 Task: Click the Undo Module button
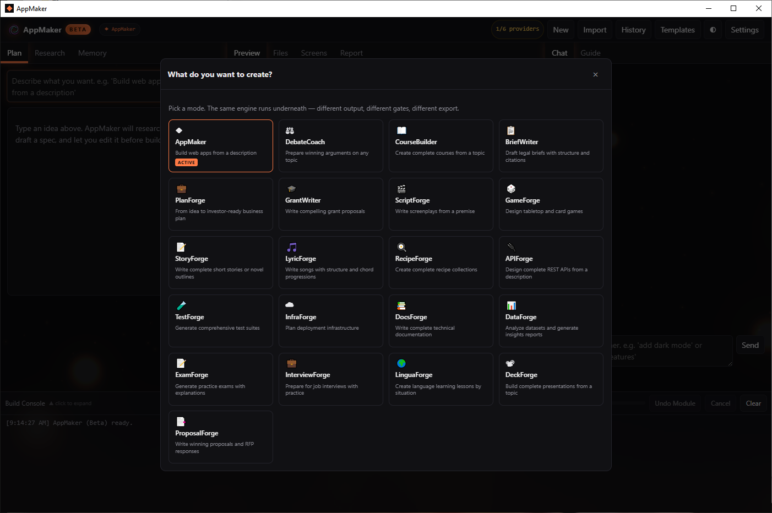click(x=675, y=403)
